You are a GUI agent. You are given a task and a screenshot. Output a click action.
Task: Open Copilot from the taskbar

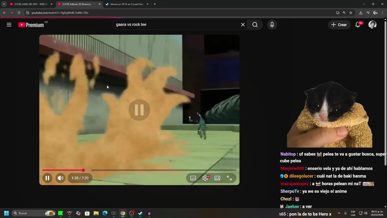(78, 213)
